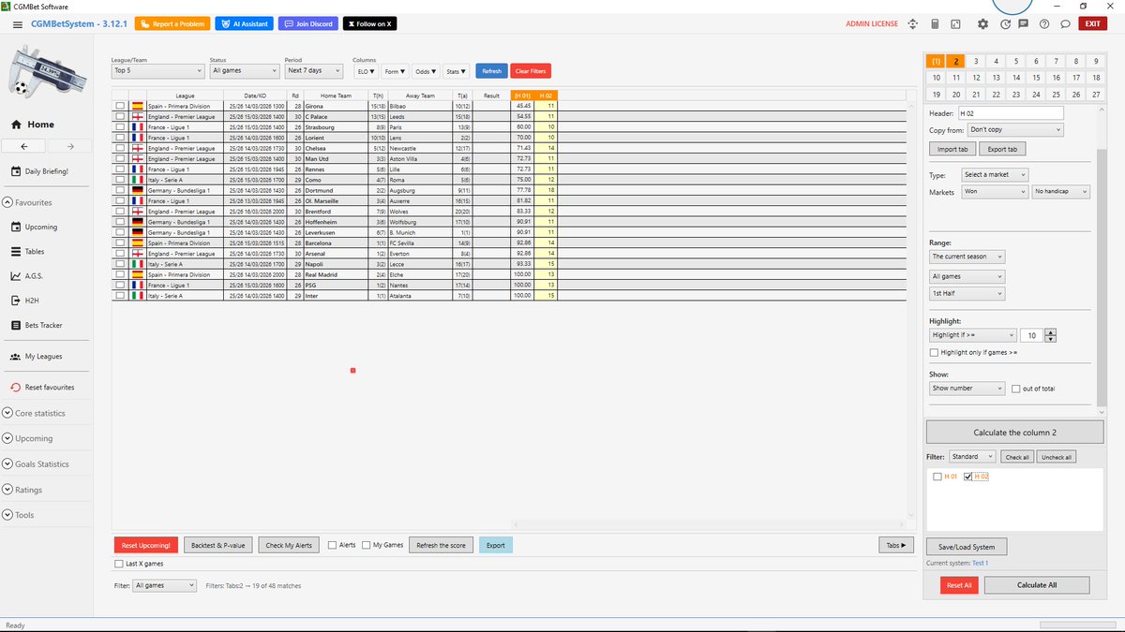Viewport: 1125px width, 632px height.
Task: Click the Backtest & P-value button
Action: pyautogui.click(x=217, y=544)
